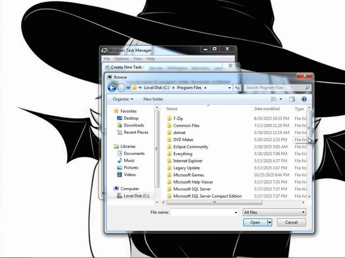Screen dimensions: 345x258
Task: Select the Eclipse Community folder icon
Action: click(x=169, y=146)
